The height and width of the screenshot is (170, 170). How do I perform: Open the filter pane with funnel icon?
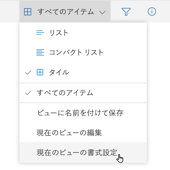coord(126,12)
